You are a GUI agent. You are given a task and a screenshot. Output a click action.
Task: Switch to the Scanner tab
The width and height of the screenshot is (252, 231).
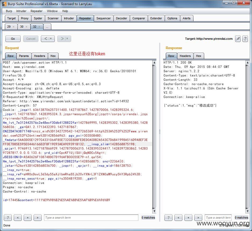[x=53, y=18]
